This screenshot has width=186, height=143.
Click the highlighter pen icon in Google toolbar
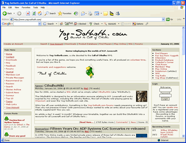point(147,24)
